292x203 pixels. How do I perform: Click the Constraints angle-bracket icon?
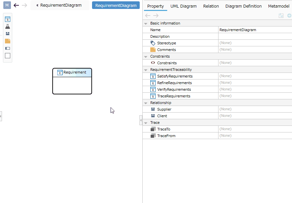coord(153,63)
